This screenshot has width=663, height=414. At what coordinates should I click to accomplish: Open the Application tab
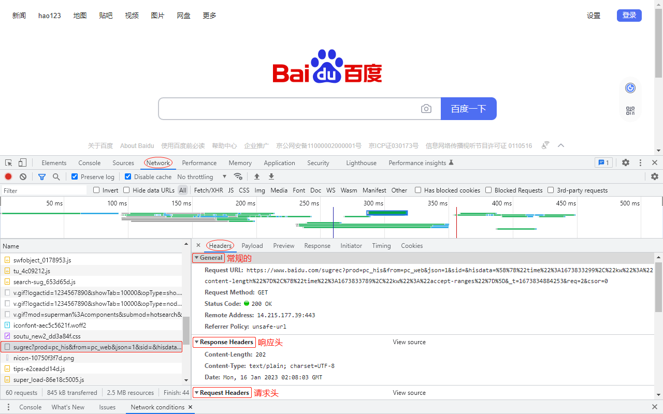(279, 162)
